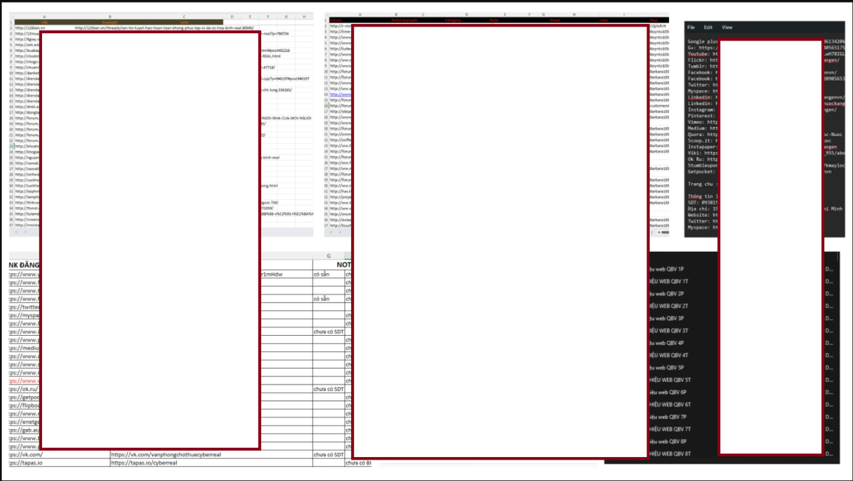Viewport: 853px width, 481px height.
Task: Click the "NK ĐĂNG" header cell in the social links sheet
Action: (25, 264)
